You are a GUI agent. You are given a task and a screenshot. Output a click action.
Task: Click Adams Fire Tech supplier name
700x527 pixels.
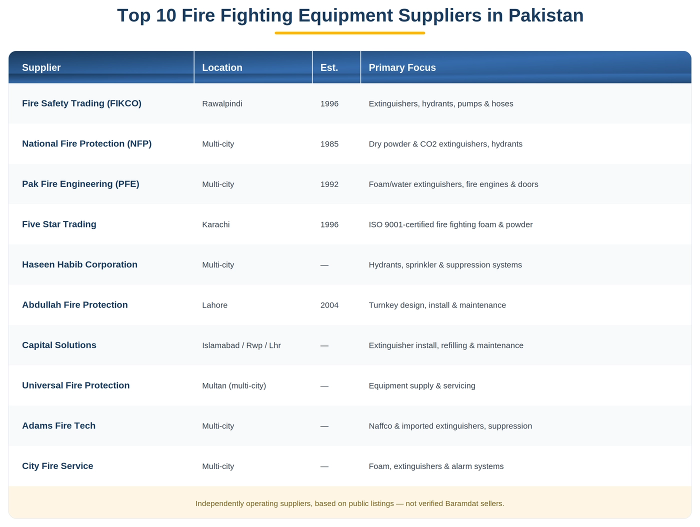pos(58,425)
